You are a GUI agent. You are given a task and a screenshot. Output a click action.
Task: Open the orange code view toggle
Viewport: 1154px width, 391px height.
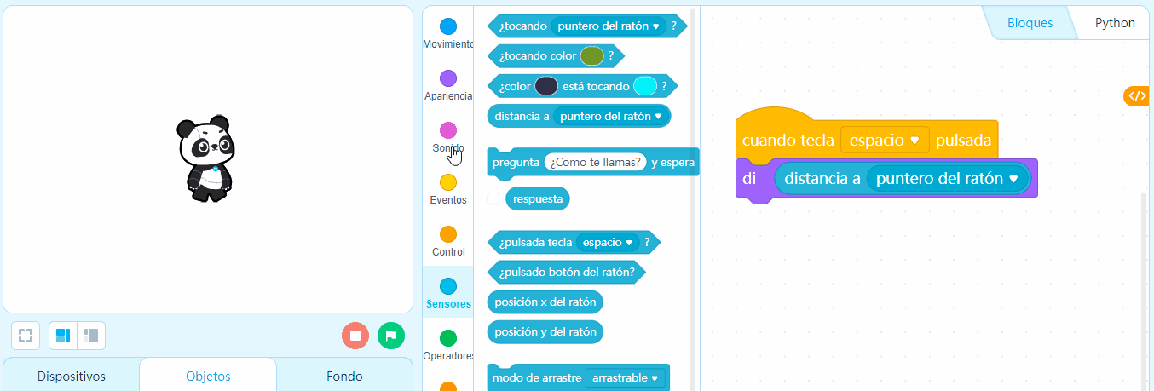point(1138,96)
